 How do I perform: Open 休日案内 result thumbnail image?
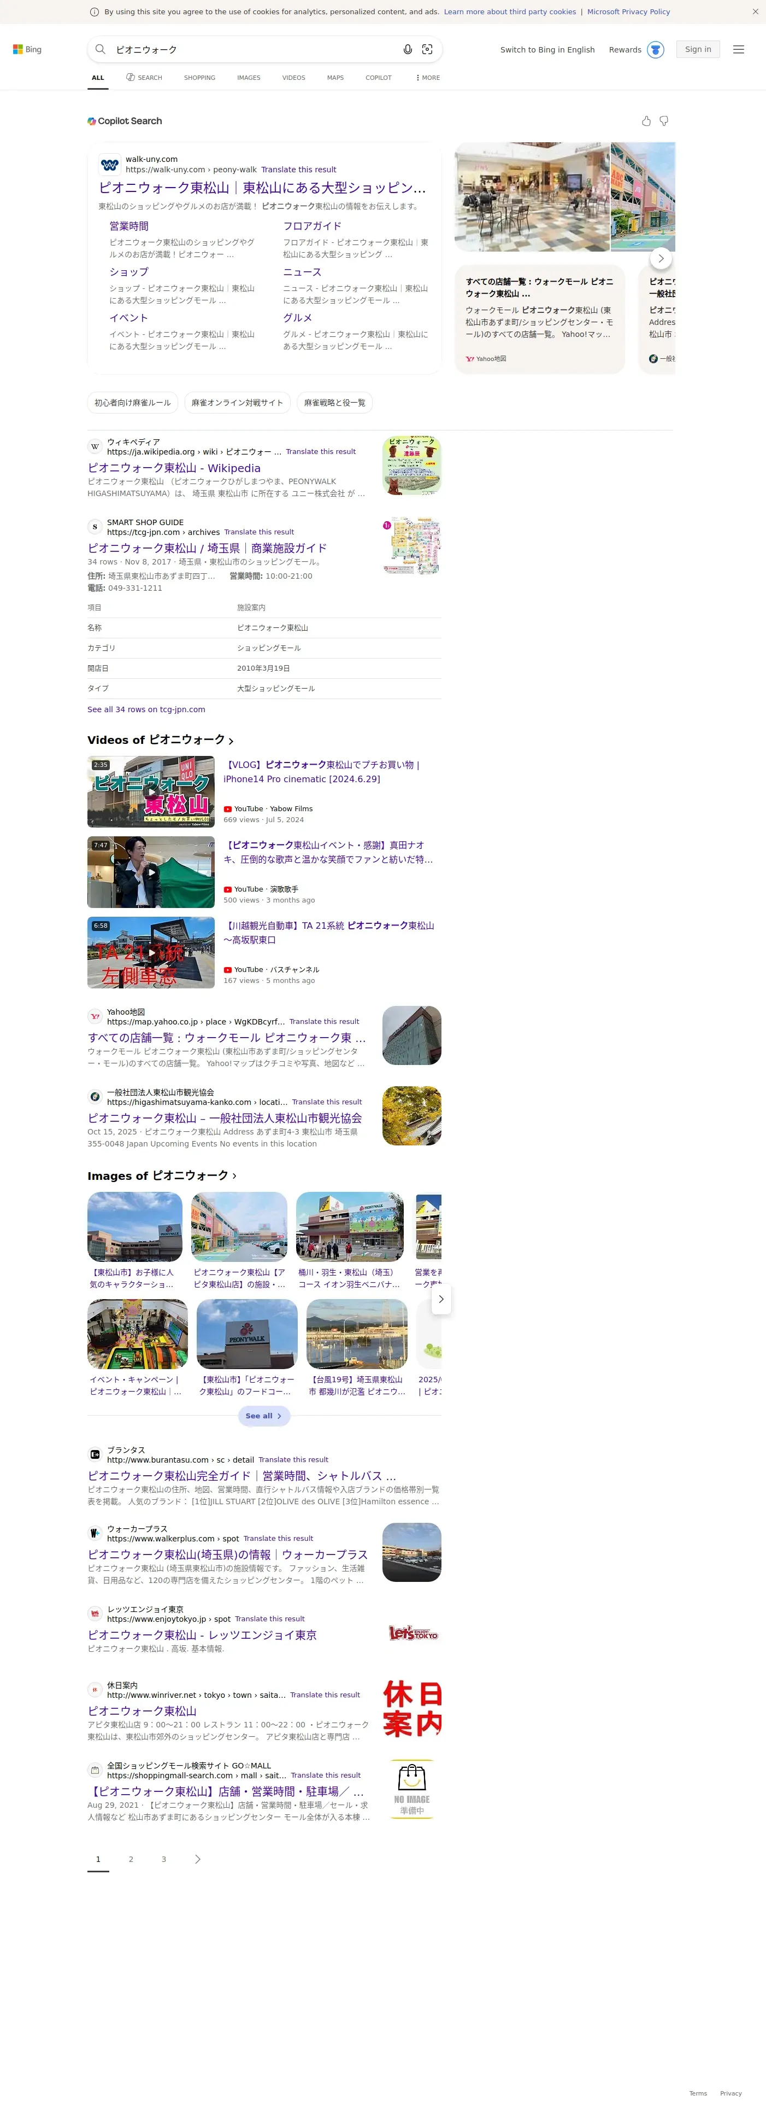coord(411,1709)
